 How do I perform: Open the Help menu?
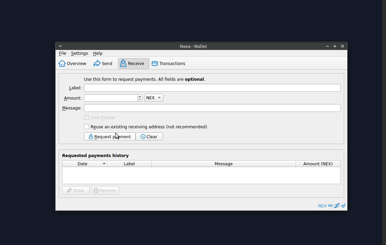98,53
